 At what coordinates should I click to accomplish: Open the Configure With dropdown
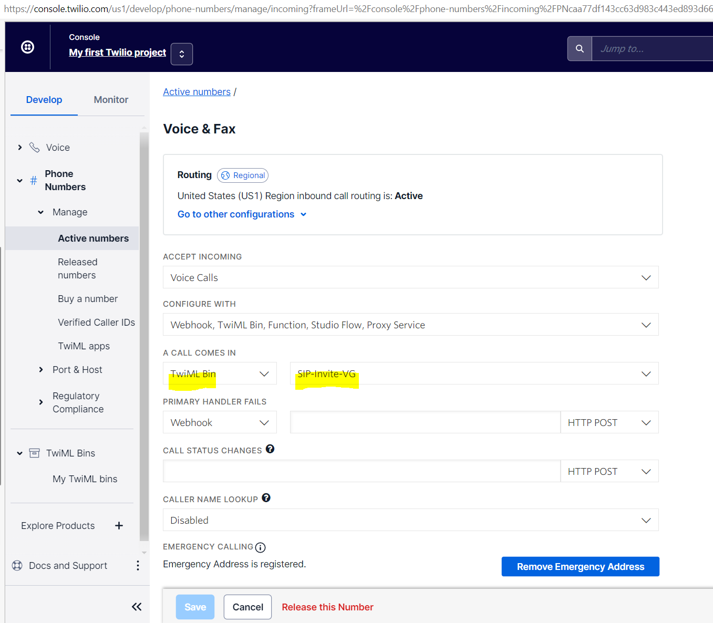point(411,325)
